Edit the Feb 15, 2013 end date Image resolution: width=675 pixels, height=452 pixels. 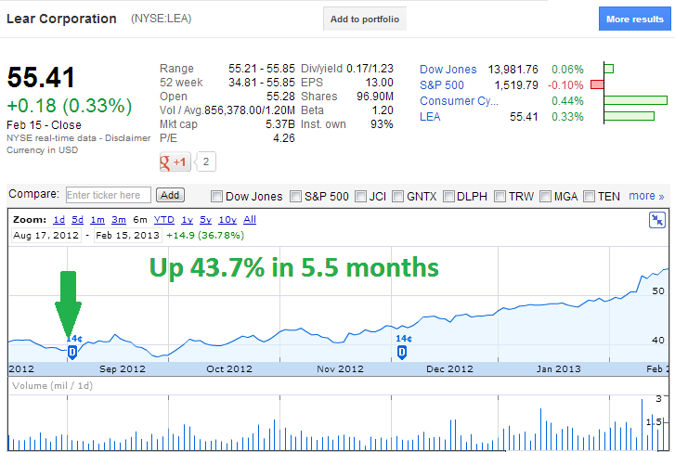tap(127, 236)
